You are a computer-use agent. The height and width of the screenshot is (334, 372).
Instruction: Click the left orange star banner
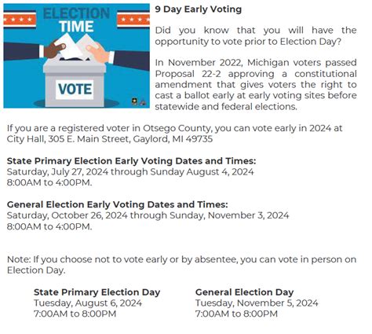click(x=20, y=19)
